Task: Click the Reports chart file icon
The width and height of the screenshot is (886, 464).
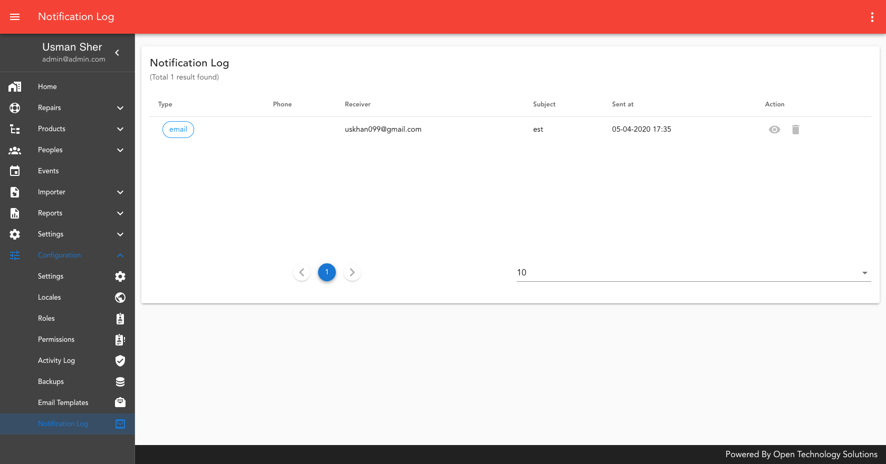Action: (x=15, y=213)
